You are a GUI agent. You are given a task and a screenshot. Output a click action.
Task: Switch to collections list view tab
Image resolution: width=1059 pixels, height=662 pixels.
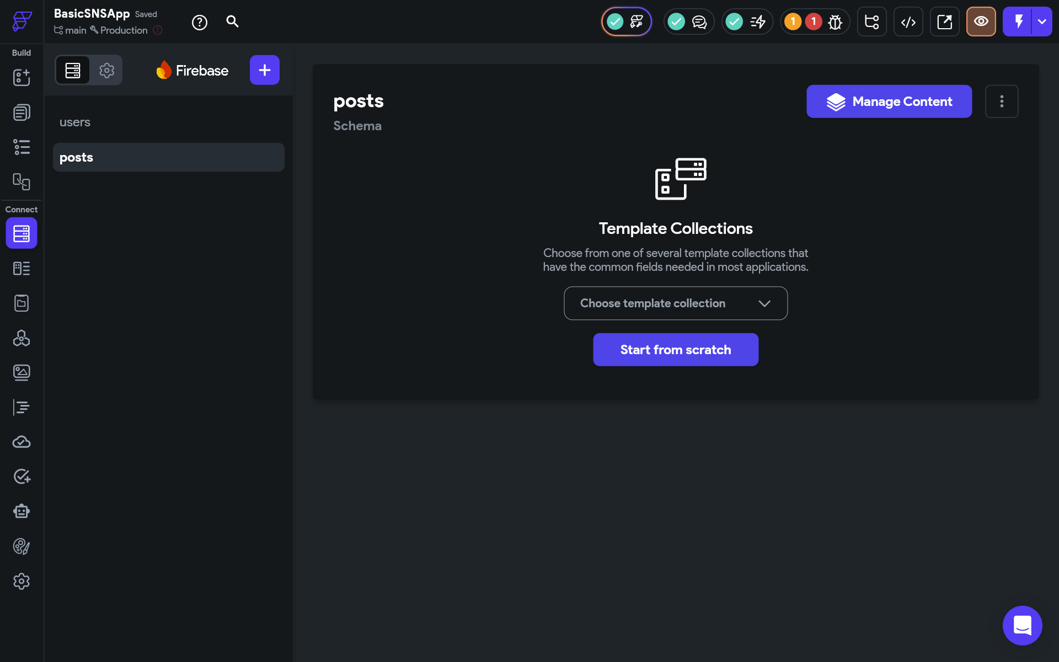coord(73,70)
